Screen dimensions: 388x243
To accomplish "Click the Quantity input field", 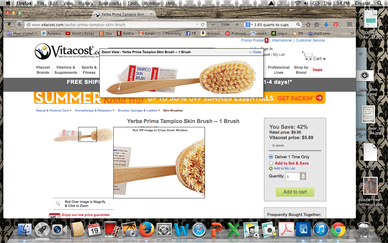I will 293,176.
